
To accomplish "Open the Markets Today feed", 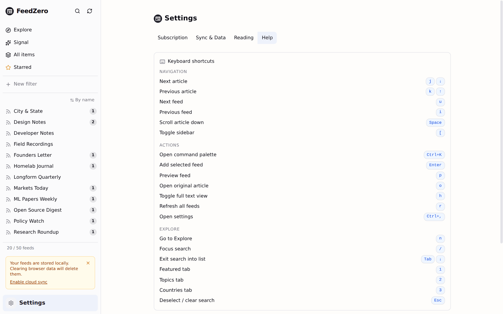I will pyautogui.click(x=50, y=188).
